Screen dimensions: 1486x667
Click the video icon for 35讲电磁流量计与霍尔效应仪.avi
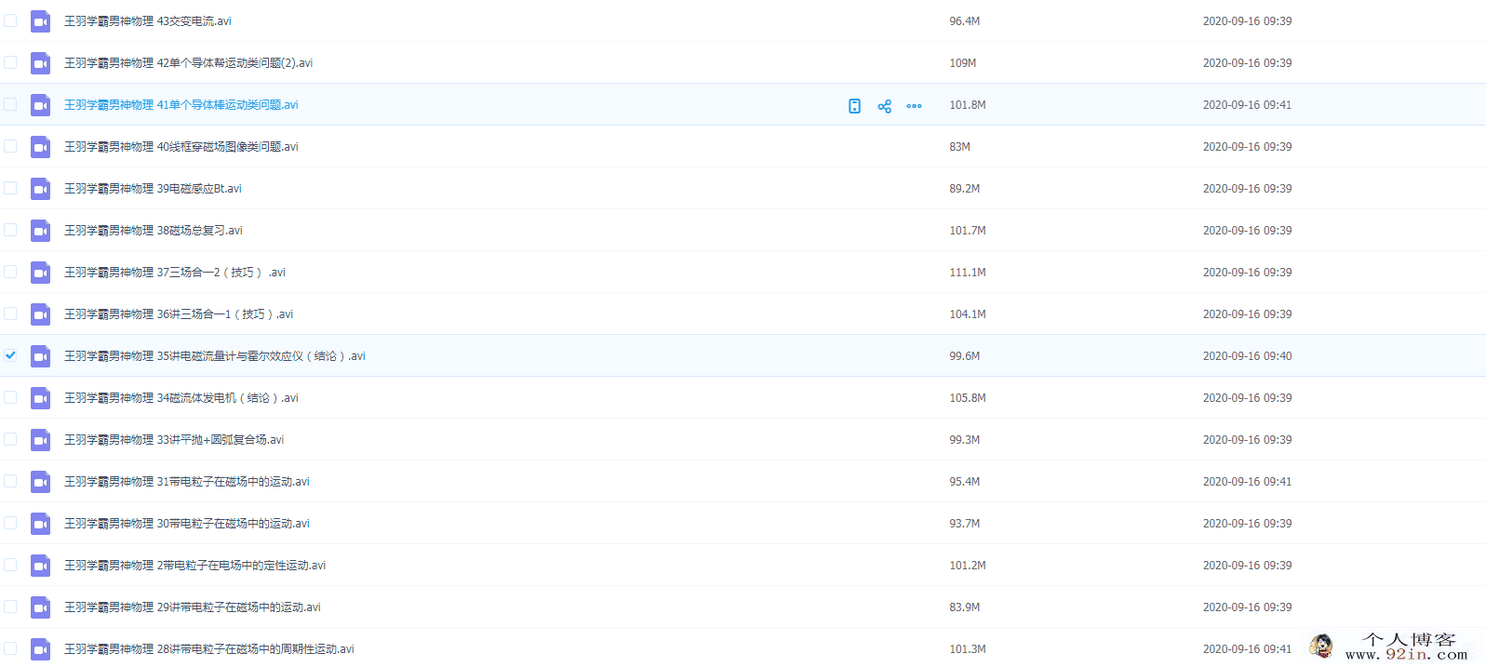(40, 355)
